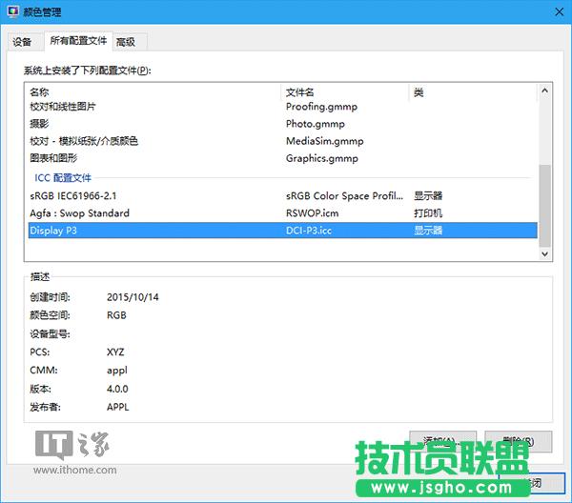Screen dimensions: 572x503
Task: Switch to the 设备 tab
Action: tap(22, 42)
